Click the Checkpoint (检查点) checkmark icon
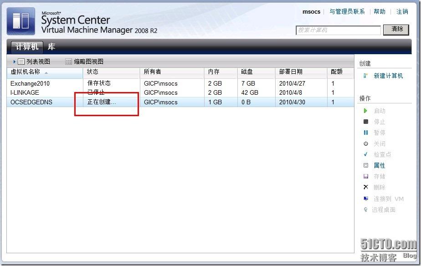The height and width of the screenshot is (266, 421). click(x=366, y=154)
